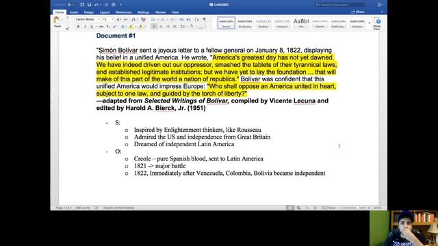
Task: Open the Paste options dropdown arrow
Action: (x=62, y=20)
